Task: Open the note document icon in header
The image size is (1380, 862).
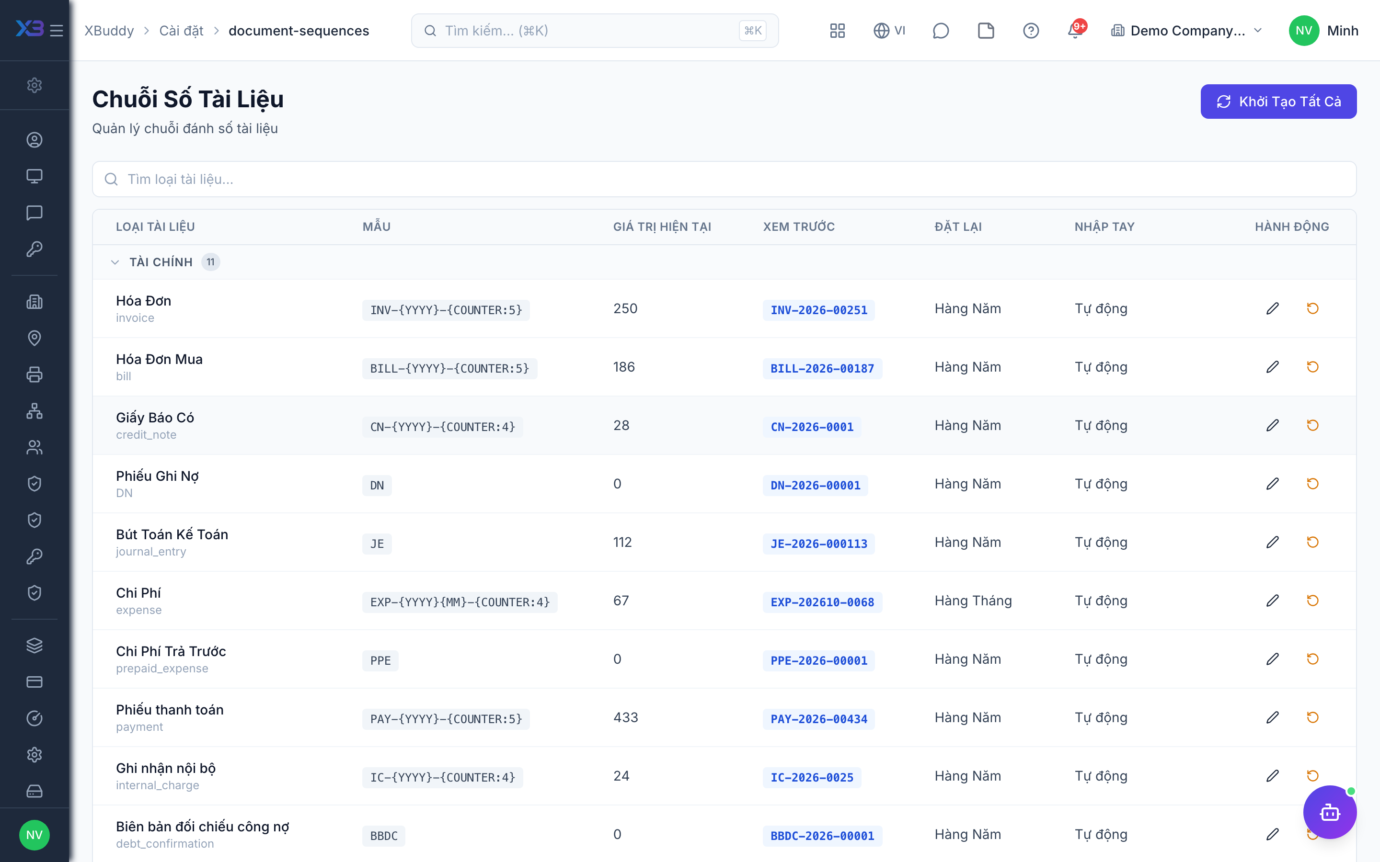Action: point(985,30)
